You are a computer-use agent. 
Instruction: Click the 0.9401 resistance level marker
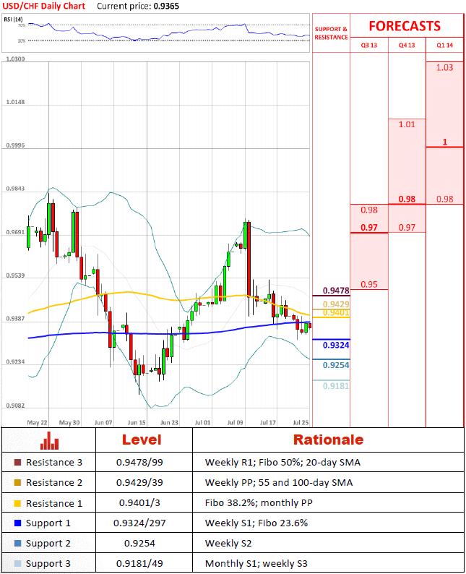(x=336, y=312)
